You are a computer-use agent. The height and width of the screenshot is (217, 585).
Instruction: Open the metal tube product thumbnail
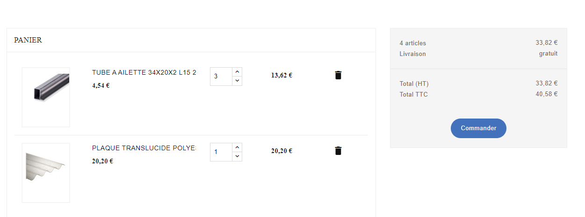[x=46, y=97]
